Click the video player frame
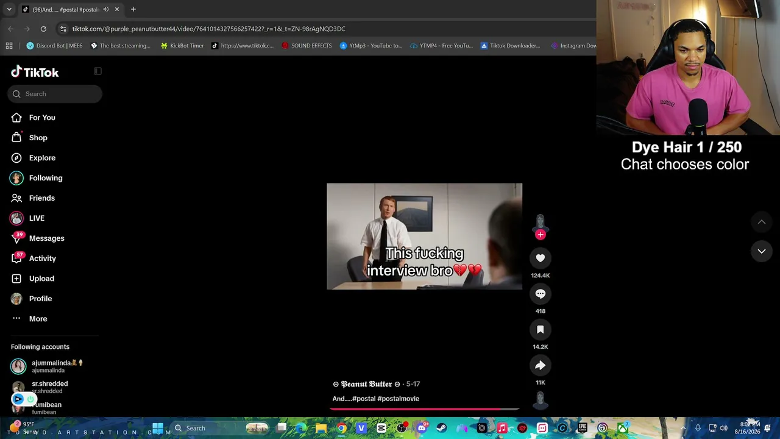This screenshot has width=780, height=439. click(425, 237)
